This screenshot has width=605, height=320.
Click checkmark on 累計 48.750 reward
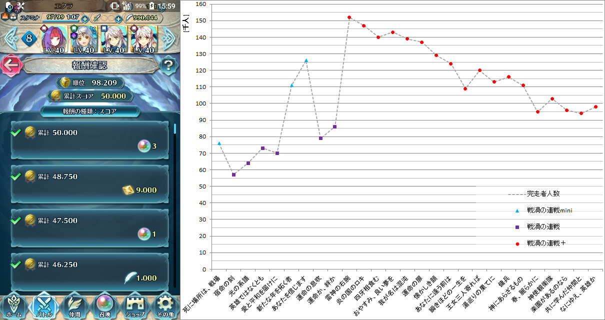pos(16,176)
